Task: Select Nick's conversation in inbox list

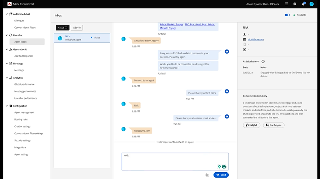Action: coord(82,38)
